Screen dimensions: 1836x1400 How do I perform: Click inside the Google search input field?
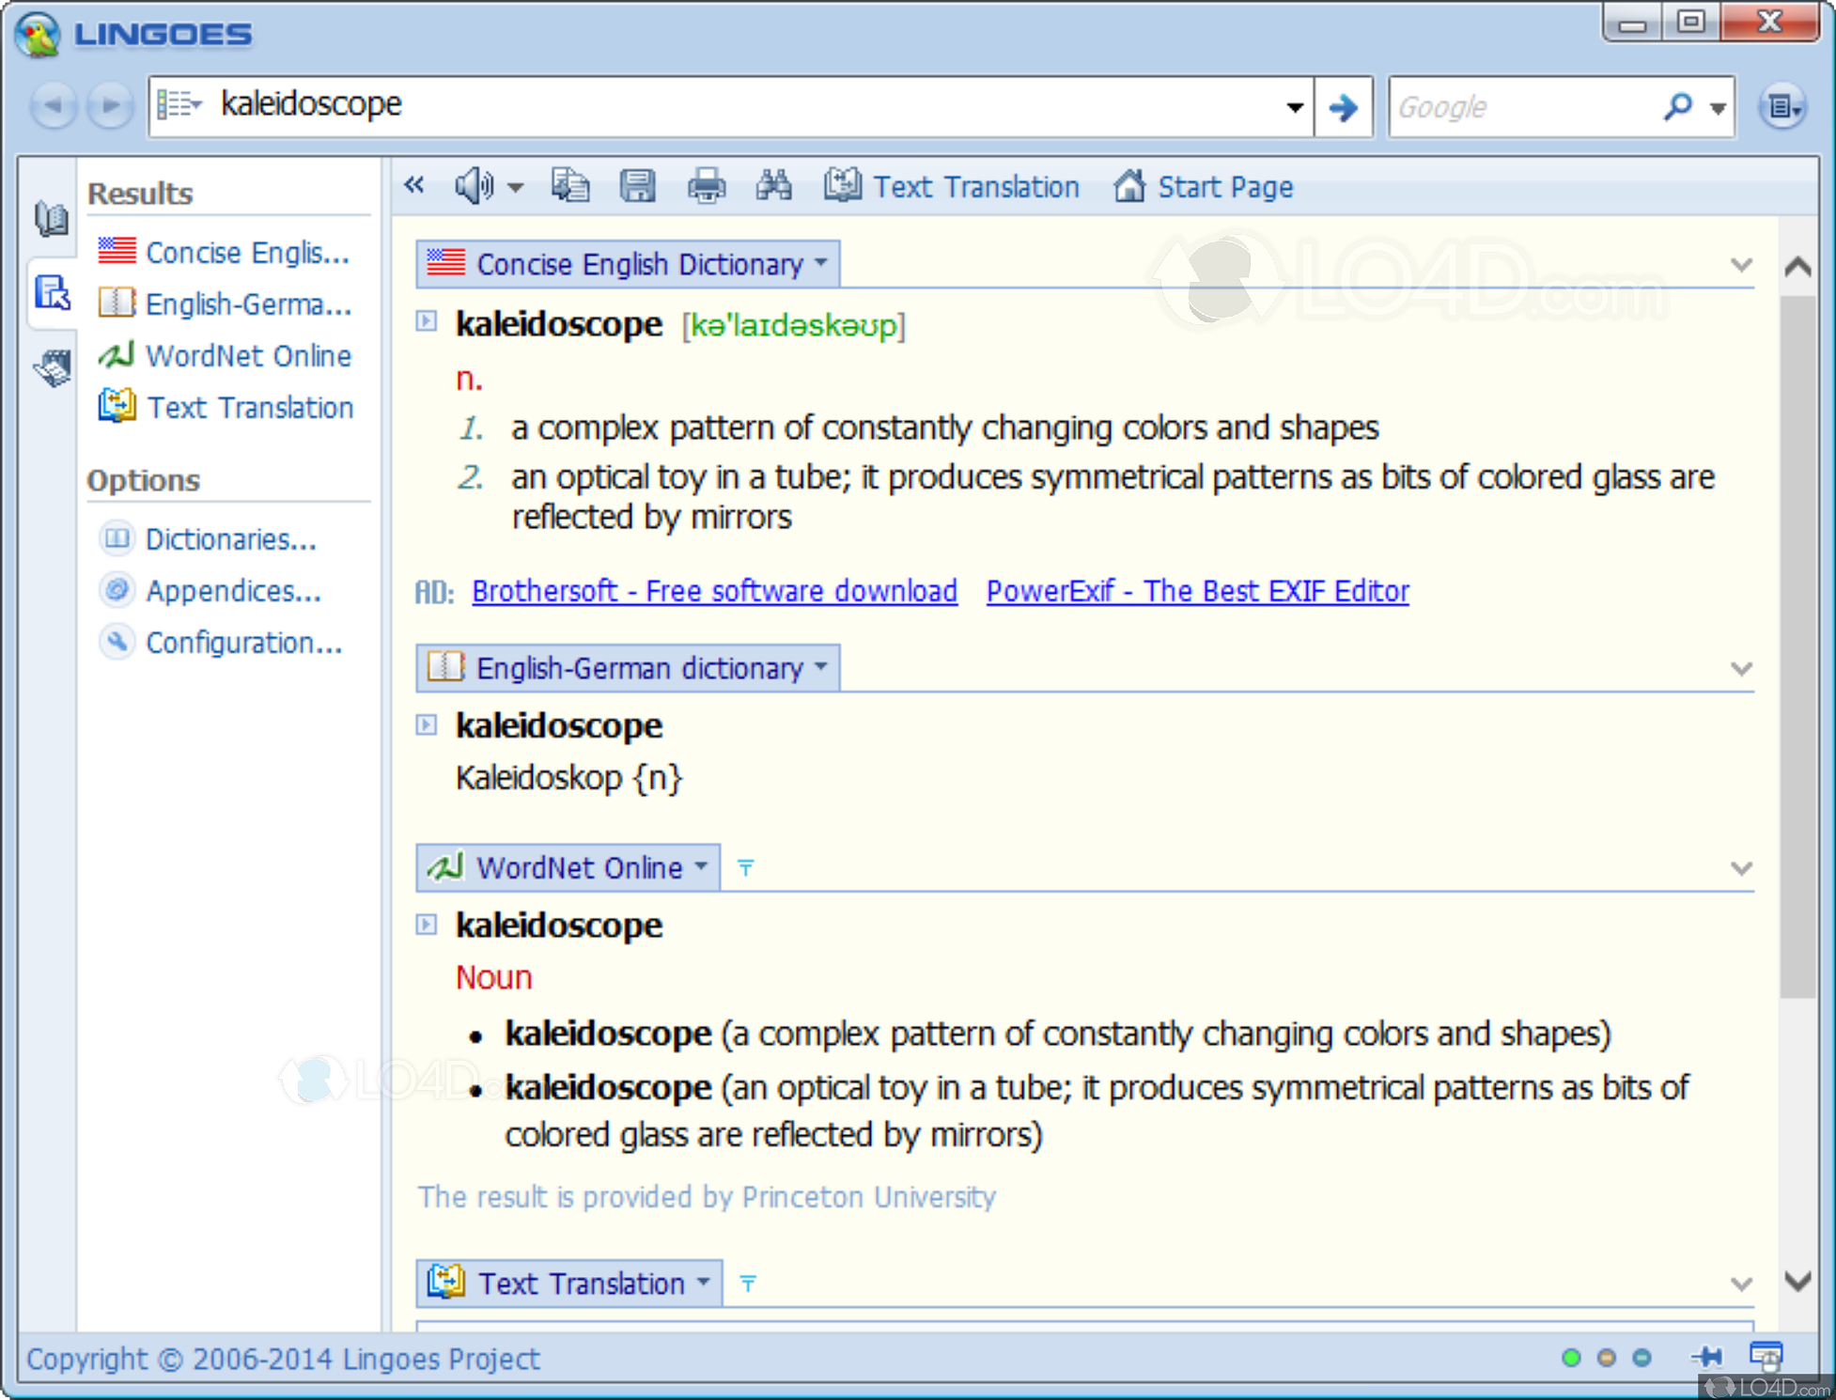[1522, 107]
